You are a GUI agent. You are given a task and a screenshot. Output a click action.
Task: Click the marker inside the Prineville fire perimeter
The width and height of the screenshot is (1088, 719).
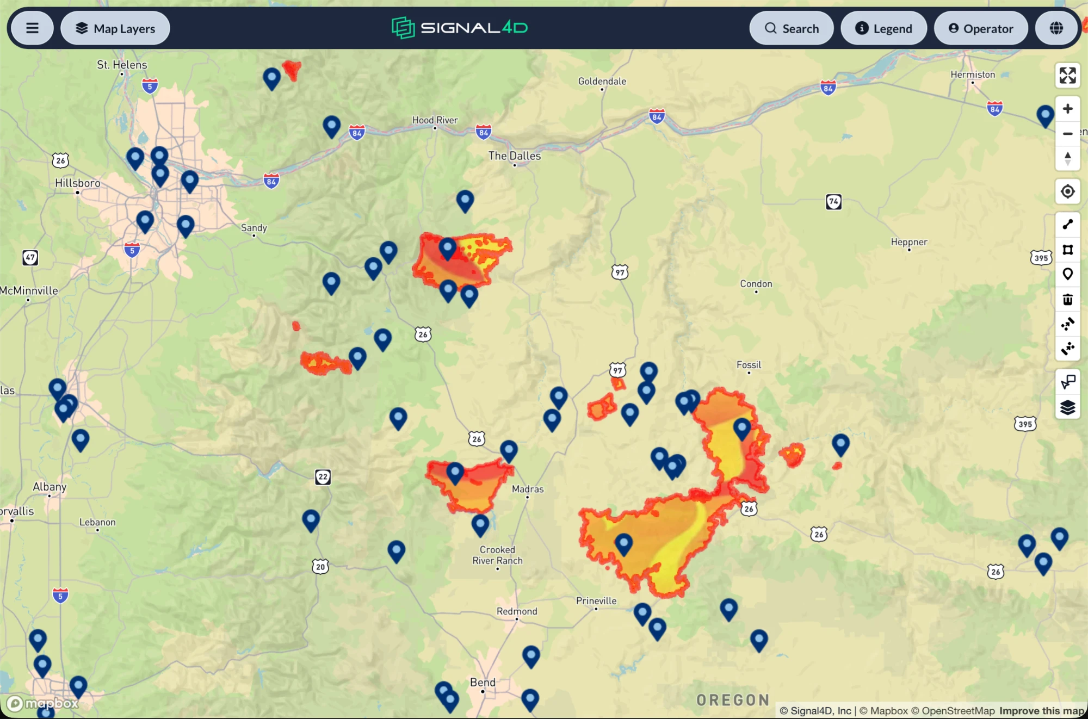[x=623, y=544]
